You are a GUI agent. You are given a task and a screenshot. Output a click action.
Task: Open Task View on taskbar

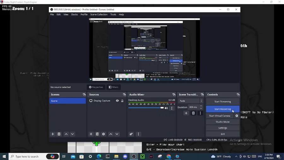coord(64,157)
